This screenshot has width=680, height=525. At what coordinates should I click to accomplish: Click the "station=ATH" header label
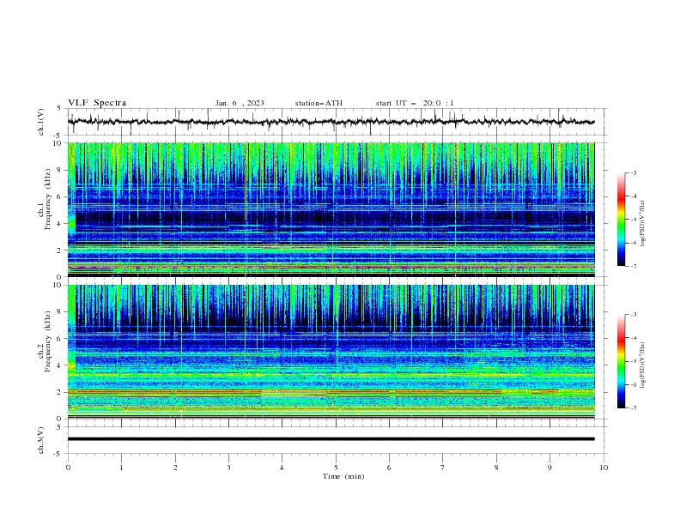coord(319,103)
